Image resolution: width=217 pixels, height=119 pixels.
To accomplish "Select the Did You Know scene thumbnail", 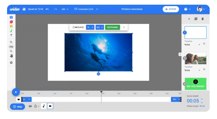I will click(x=196, y=84).
